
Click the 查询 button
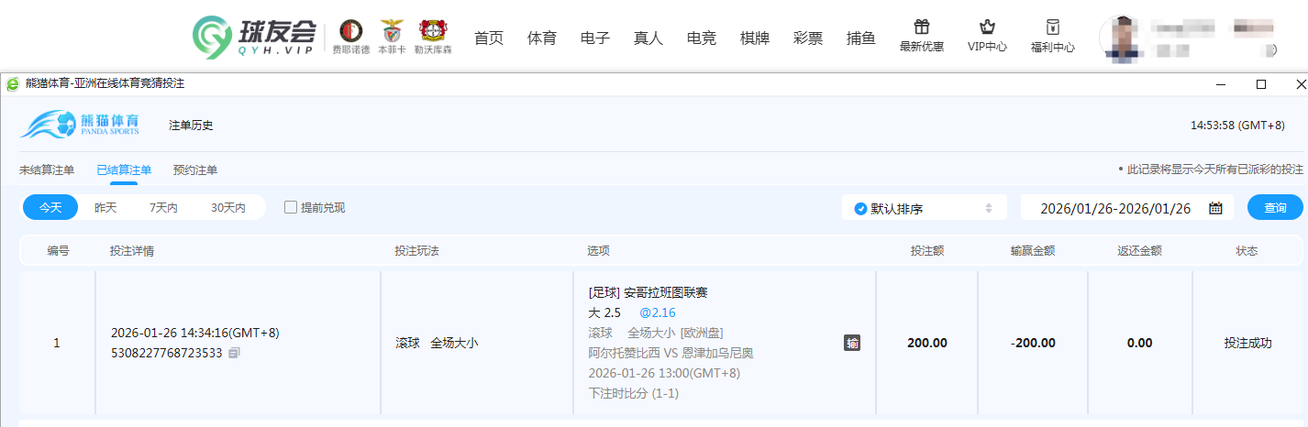pyautogui.click(x=1275, y=208)
